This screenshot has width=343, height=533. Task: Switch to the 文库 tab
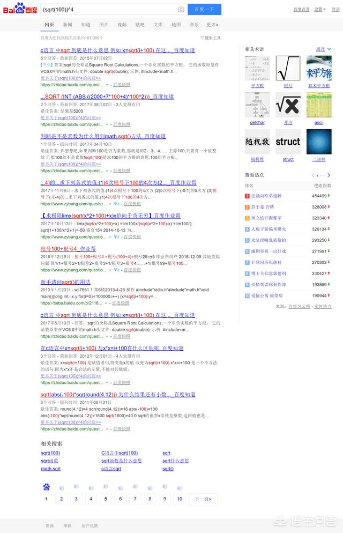pyautogui.click(x=158, y=25)
